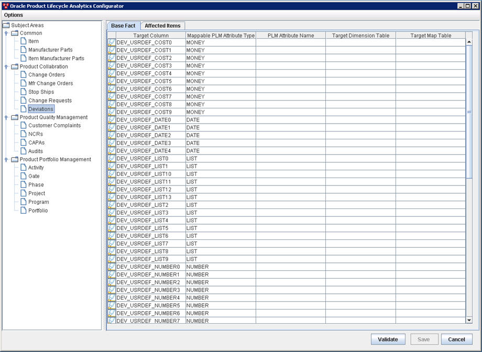Click the row icon beside DEV_USRDEF_DATE0
Screen dimensions: 482x352
(x=112, y=120)
